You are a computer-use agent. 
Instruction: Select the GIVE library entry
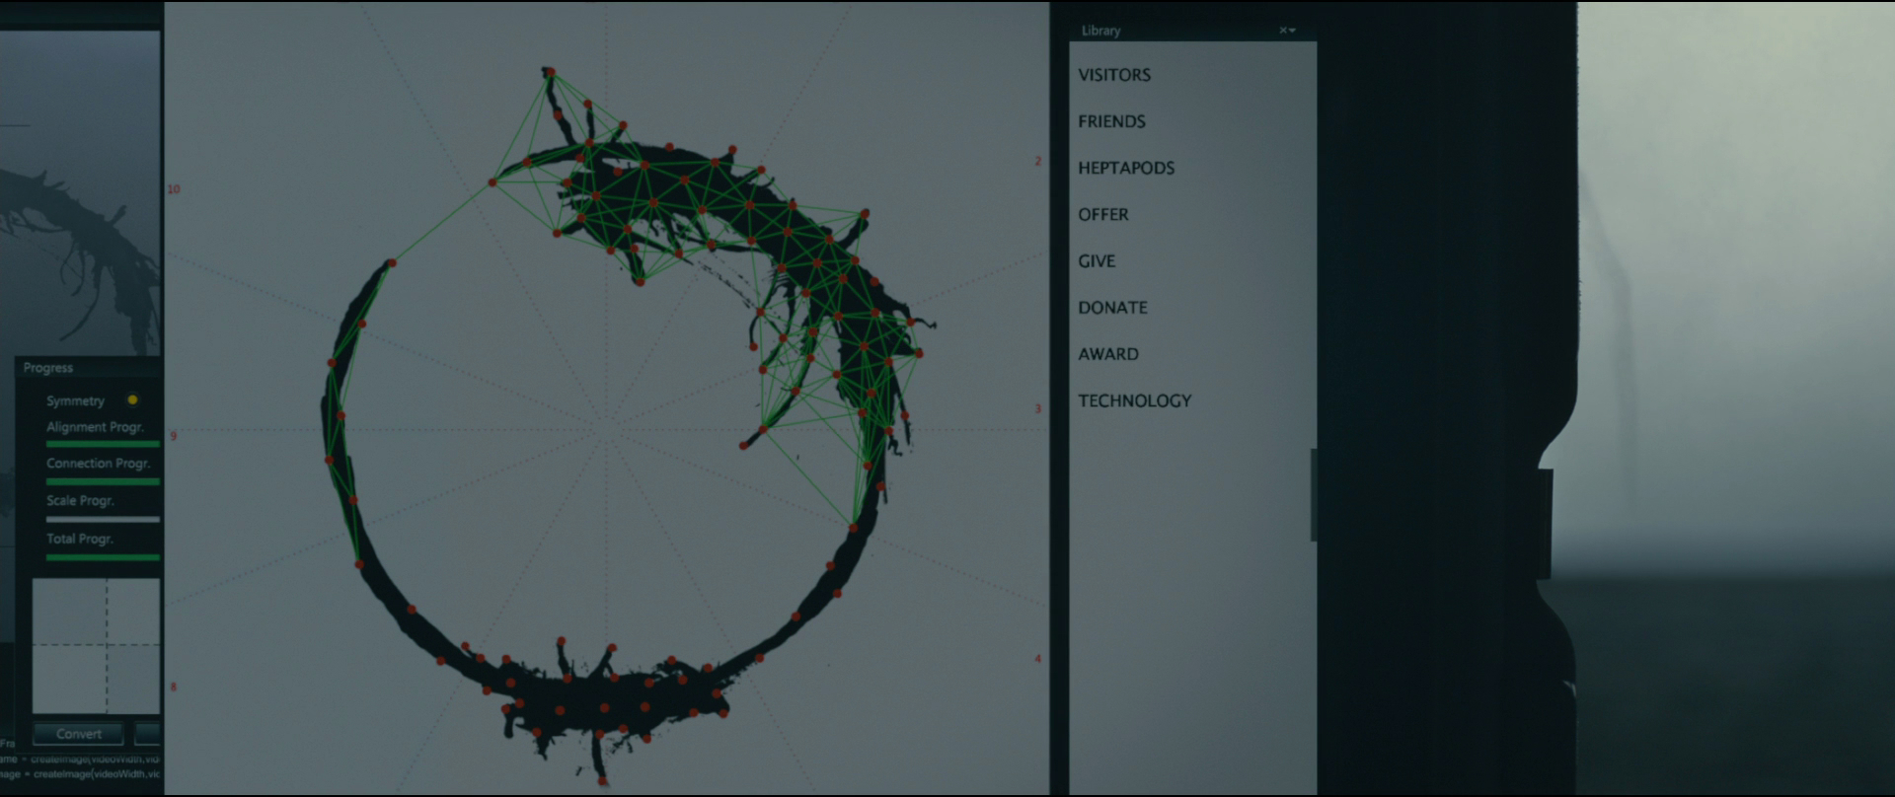coord(1097,260)
